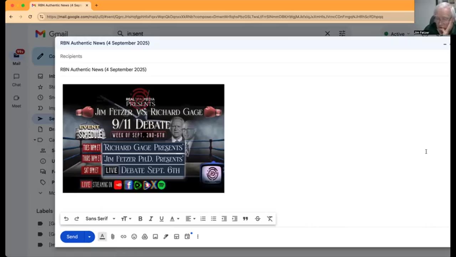Image resolution: width=456 pixels, height=257 pixels.
Task: Open the Snoozed folder clock icon
Action: pos(41,97)
